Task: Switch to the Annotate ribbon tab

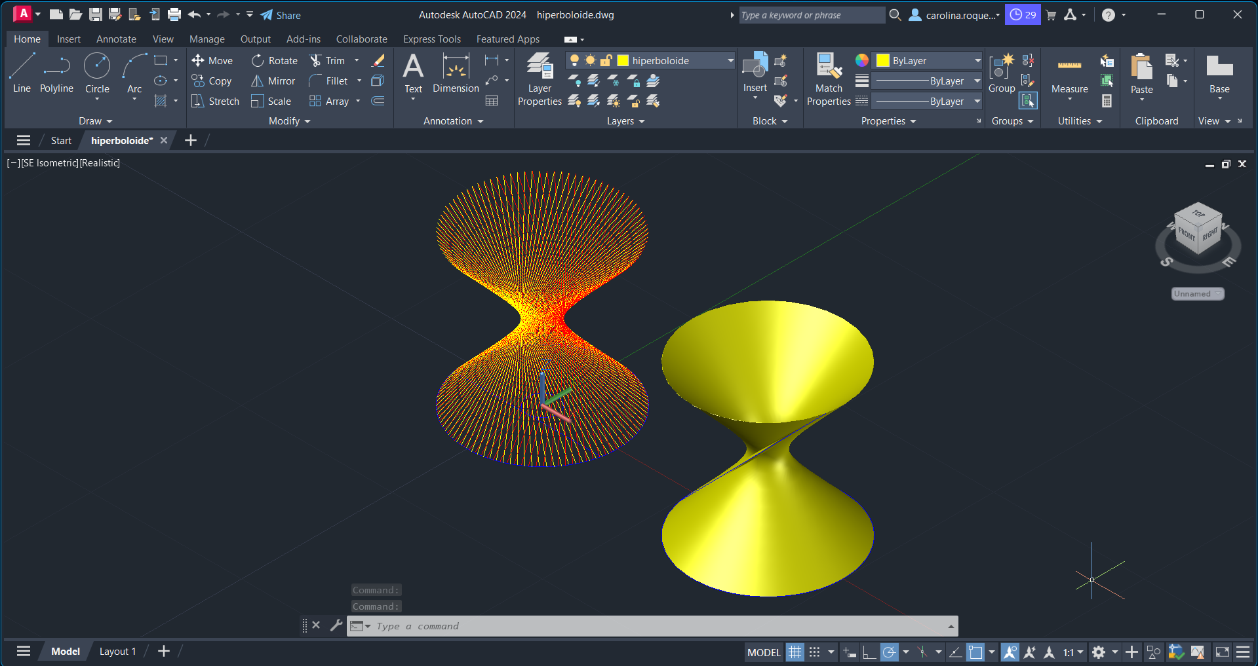Action: 116,39
